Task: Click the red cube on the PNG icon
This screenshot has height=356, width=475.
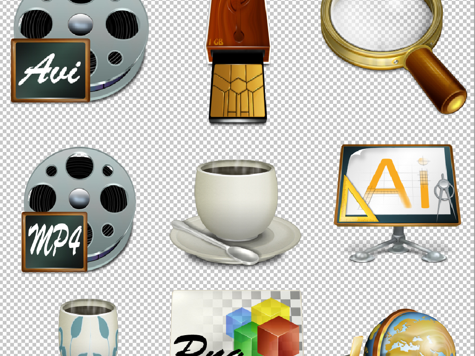Action: point(278,336)
